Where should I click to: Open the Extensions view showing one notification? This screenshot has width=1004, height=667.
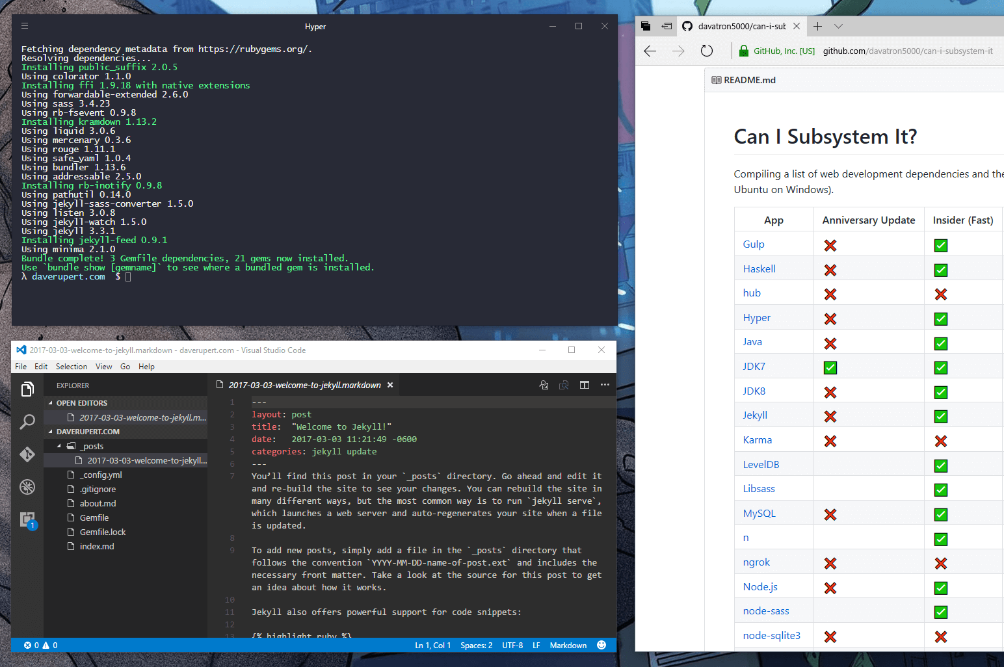point(27,518)
